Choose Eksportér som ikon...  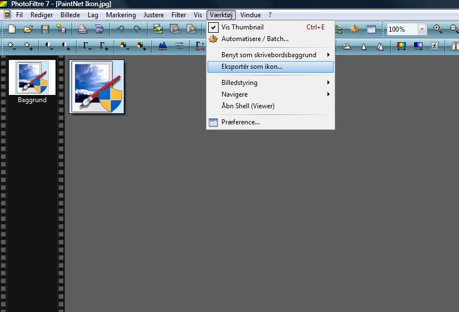coord(270,67)
